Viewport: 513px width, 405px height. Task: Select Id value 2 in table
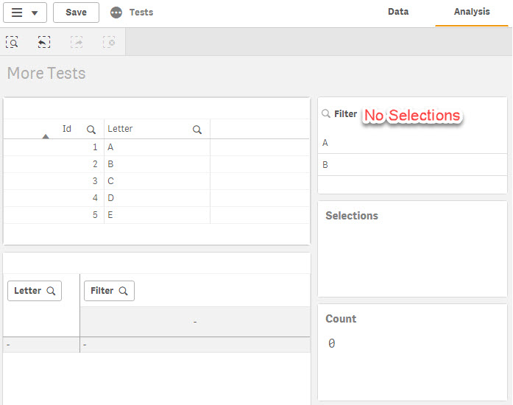[x=95, y=164]
